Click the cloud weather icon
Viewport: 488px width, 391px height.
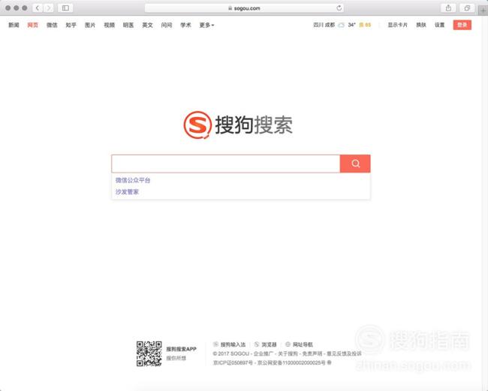[x=342, y=25]
